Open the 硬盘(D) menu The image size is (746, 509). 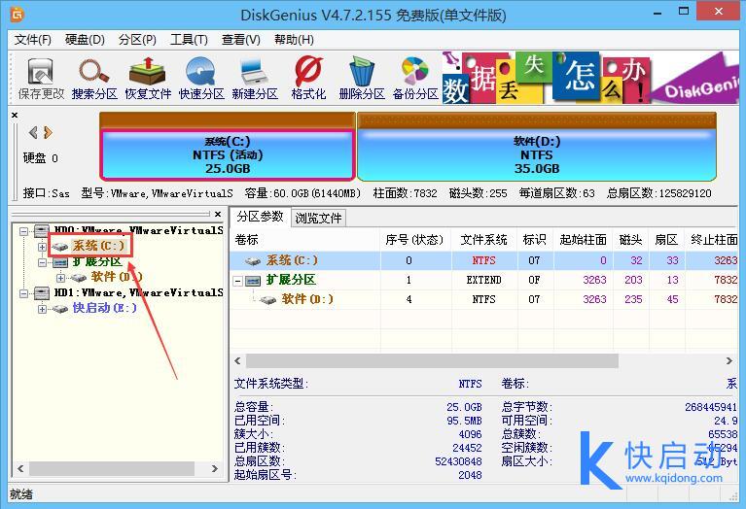[x=85, y=40]
